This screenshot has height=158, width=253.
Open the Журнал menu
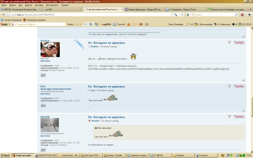click(28, 5)
